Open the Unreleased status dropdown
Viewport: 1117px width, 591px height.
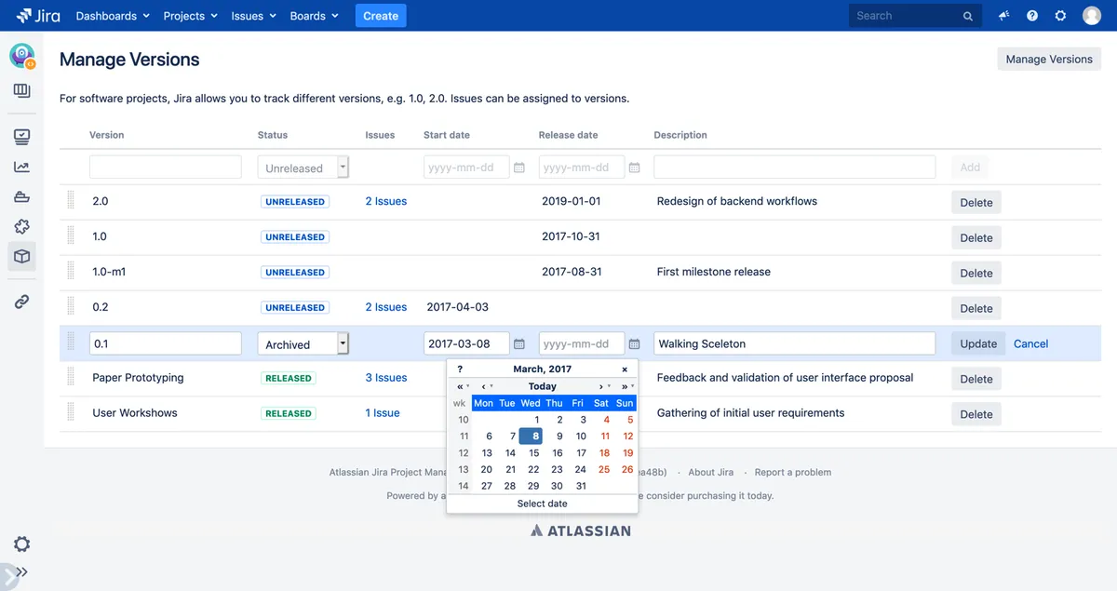pos(303,168)
